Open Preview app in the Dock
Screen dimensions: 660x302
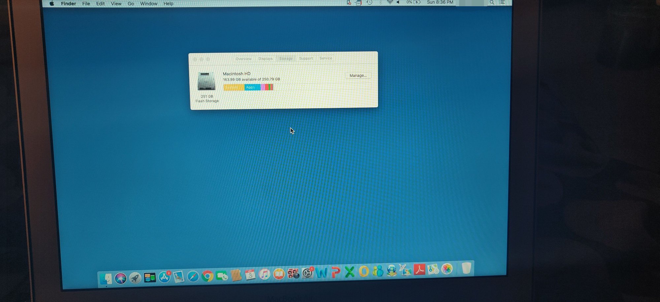click(179, 277)
